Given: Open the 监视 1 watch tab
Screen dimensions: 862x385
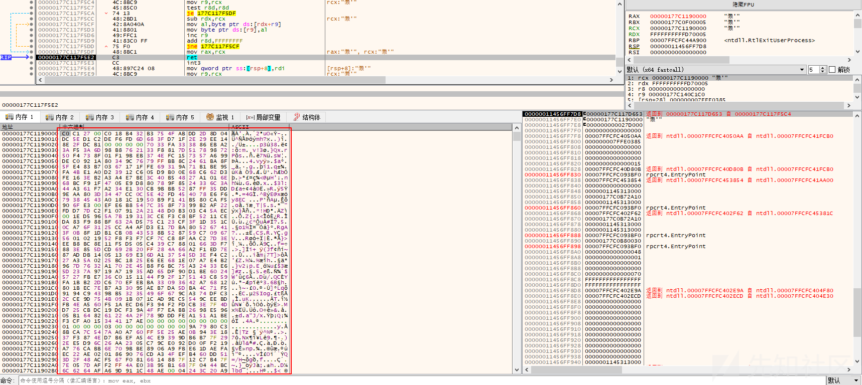Looking at the screenshot, I should (x=221, y=117).
